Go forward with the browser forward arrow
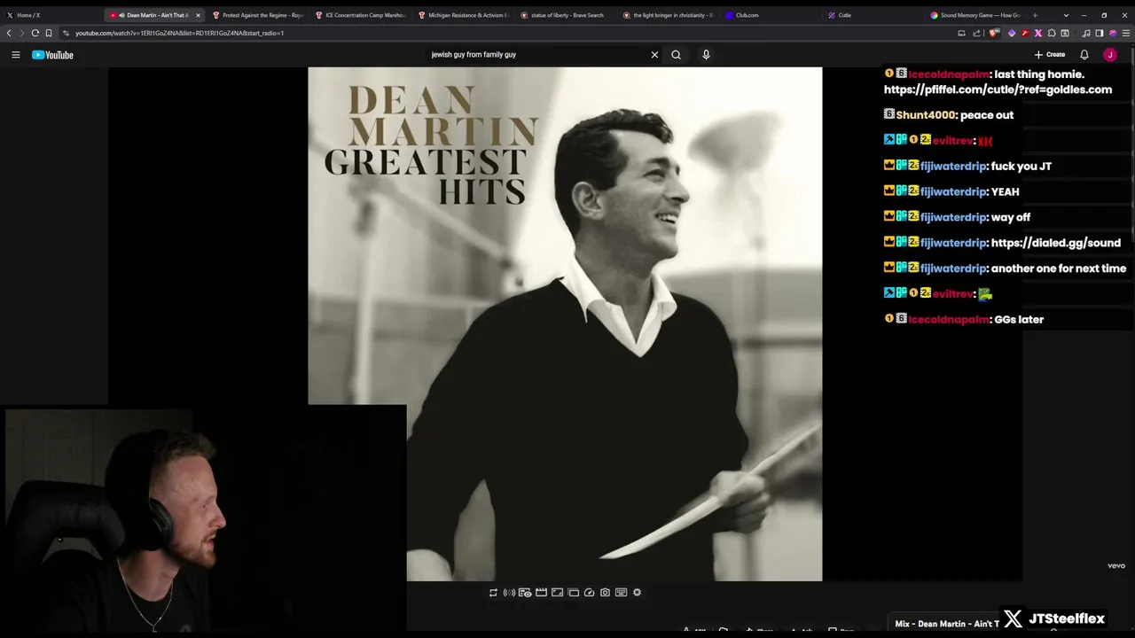1135x638 pixels. point(21,33)
